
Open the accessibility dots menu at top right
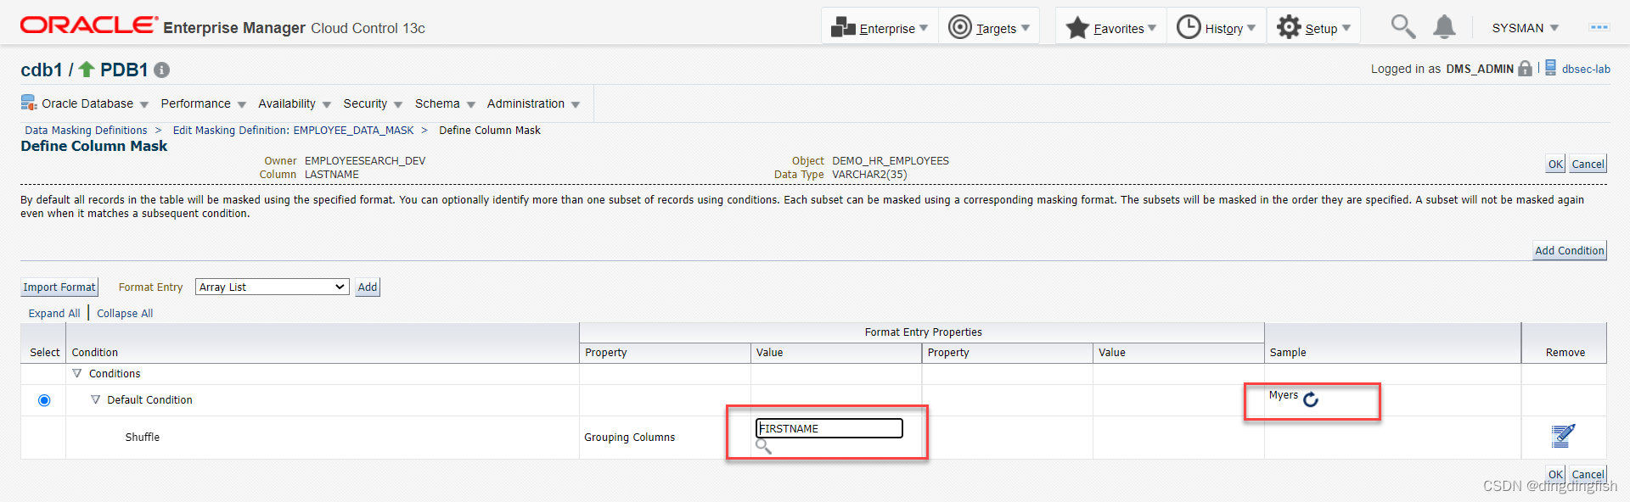(x=1599, y=27)
